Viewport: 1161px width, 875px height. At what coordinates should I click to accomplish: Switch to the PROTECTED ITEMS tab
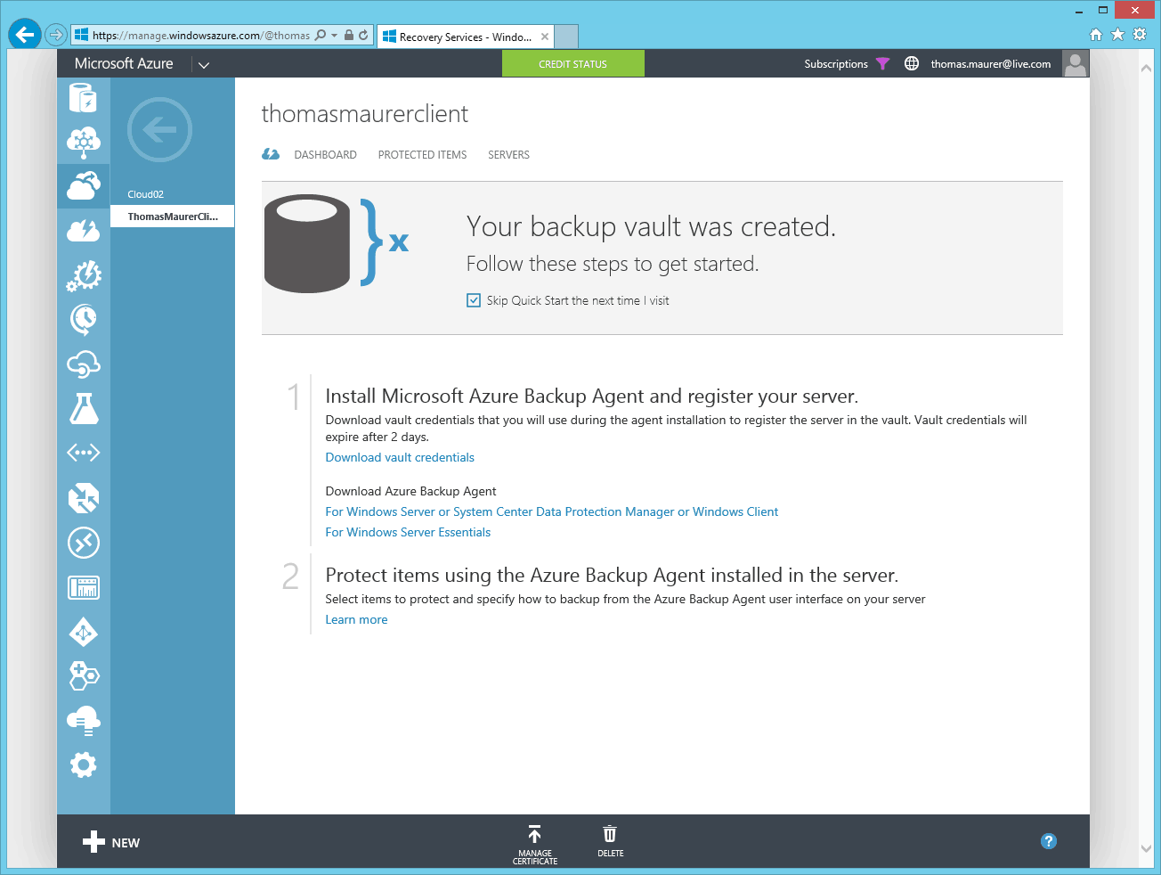tap(422, 154)
